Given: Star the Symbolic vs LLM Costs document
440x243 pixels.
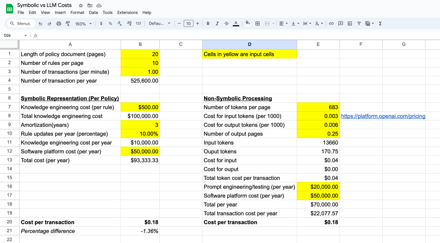Looking at the screenshot, I should [x=81, y=6].
